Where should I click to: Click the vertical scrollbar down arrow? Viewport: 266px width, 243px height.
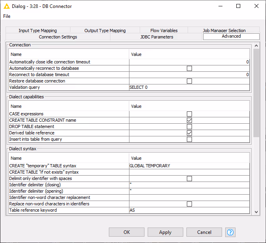click(x=256, y=212)
